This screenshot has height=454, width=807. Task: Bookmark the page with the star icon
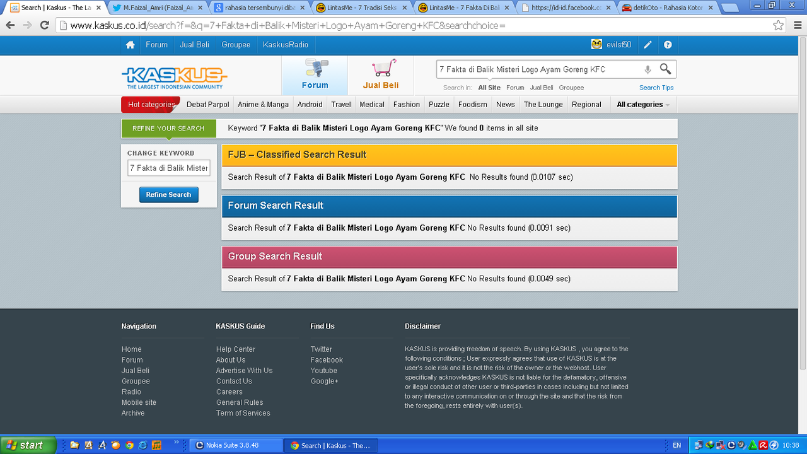coord(779,25)
